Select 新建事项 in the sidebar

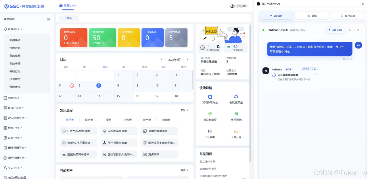[x=15, y=40]
